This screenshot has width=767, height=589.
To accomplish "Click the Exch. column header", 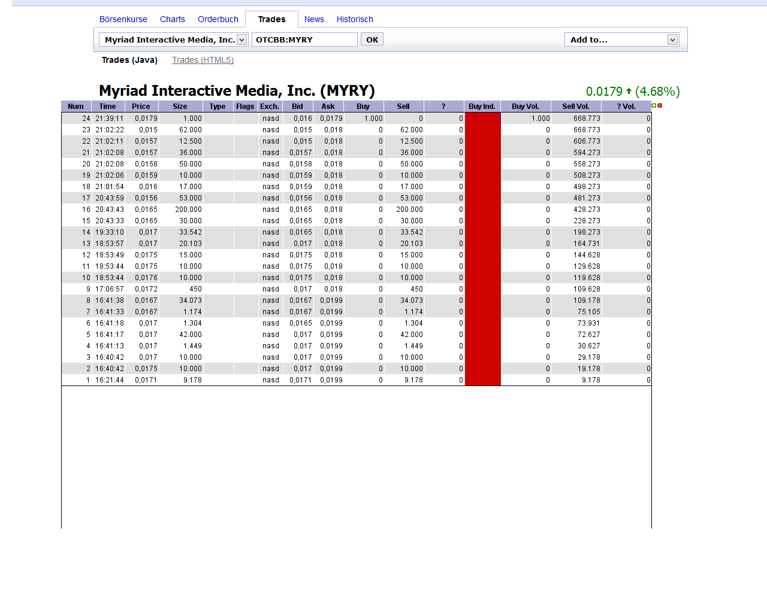I will pyautogui.click(x=270, y=107).
